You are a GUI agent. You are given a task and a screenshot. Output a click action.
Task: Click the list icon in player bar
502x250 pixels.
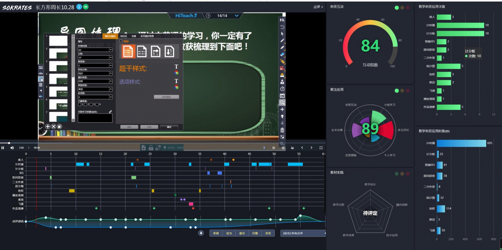tap(283, 148)
